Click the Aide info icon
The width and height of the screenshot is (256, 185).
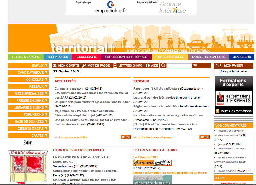click(x=148, y=65)
